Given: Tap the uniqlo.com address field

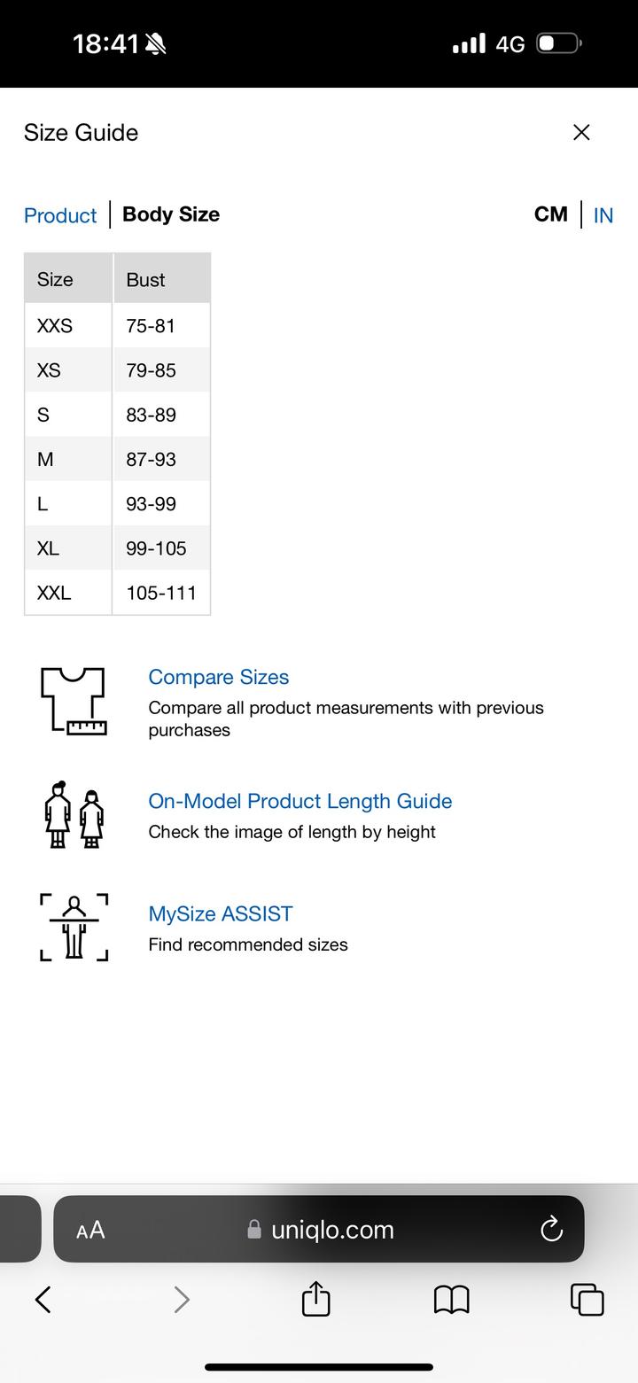Looking at the screenshot, I should 332,1230.
